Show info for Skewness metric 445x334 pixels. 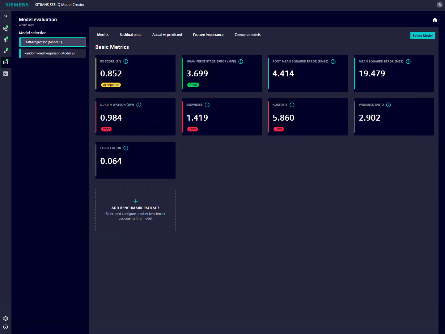(x=207, y=105)
